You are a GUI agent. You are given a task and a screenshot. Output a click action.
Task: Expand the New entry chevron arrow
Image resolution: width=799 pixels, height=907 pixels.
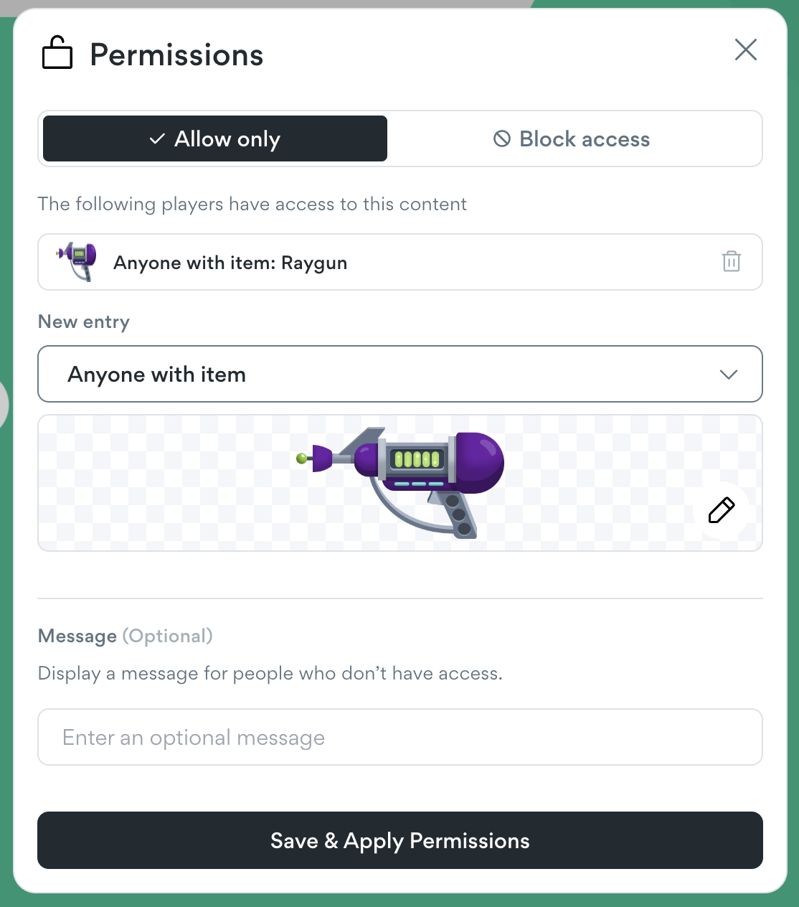click(728, 375)
